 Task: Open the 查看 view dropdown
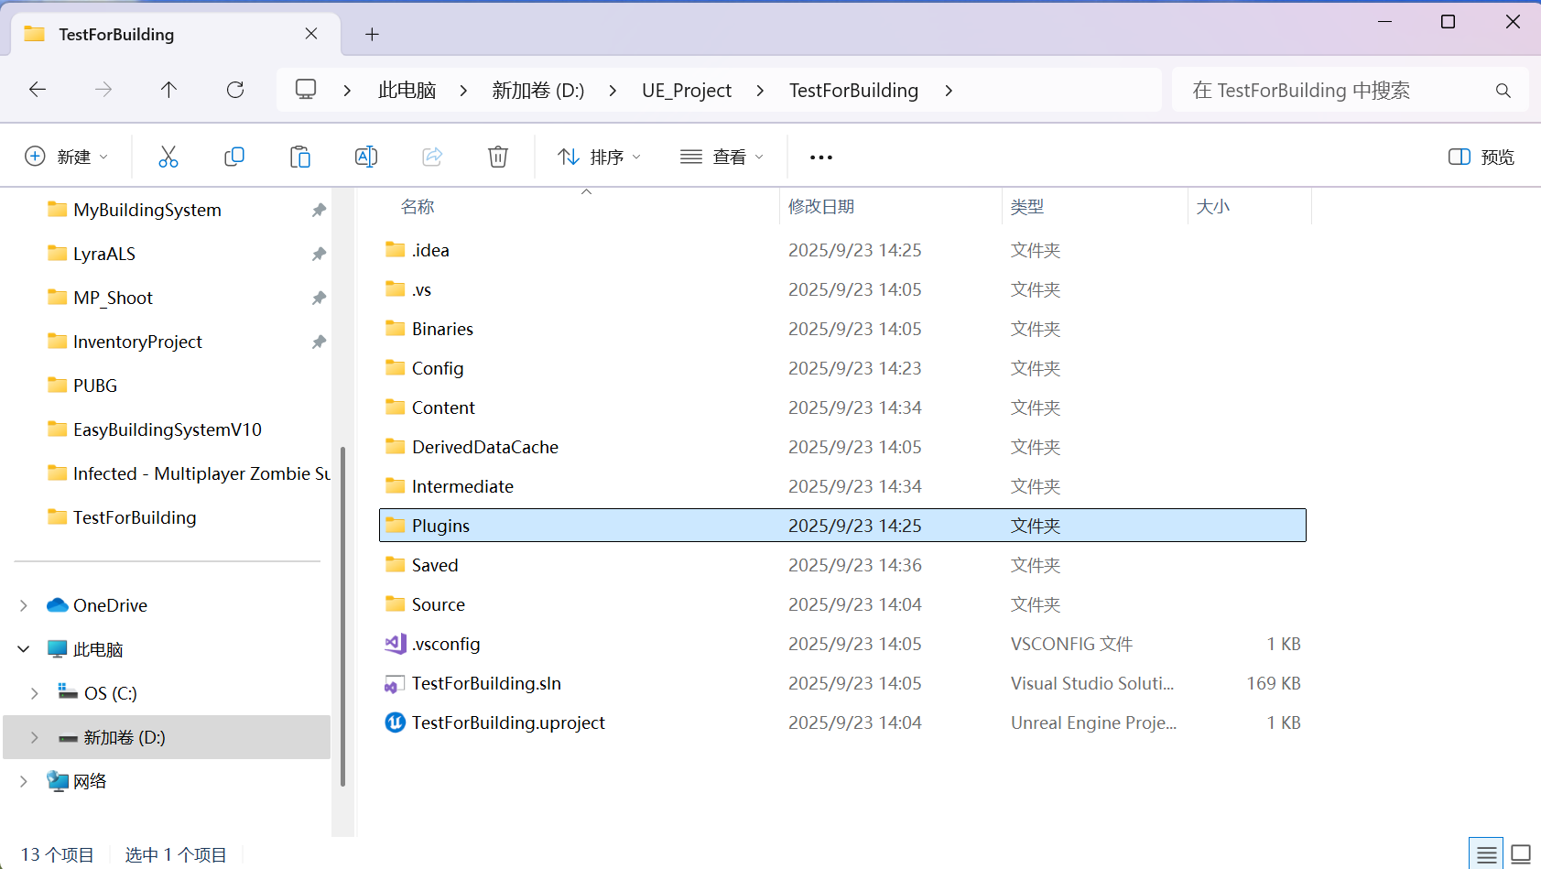coord(722,156)
